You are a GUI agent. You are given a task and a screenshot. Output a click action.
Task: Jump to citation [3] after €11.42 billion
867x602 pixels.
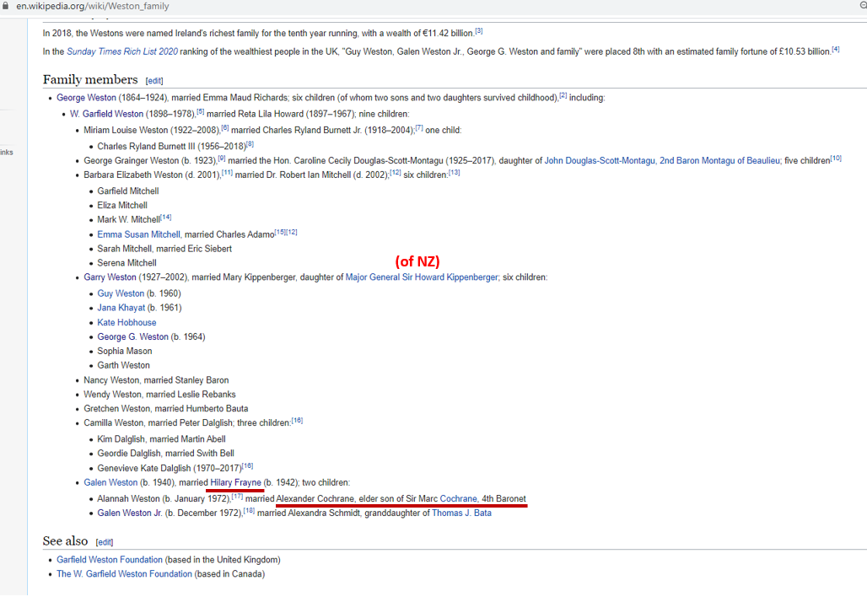(x=479, y=31)
